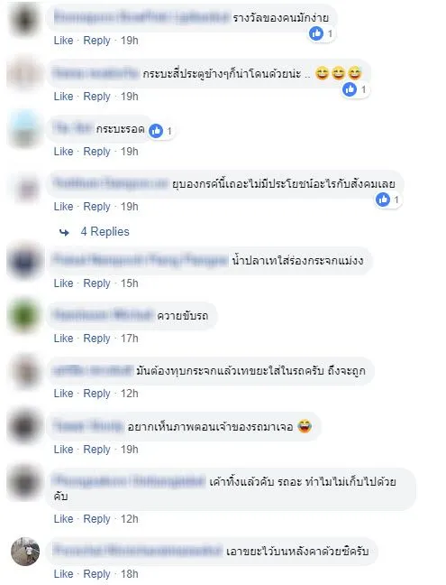Click the thumbs-up reaction icon on กระบะสี่ประตู comment
The image size is (446, 585).
click(x=350, y=89)
